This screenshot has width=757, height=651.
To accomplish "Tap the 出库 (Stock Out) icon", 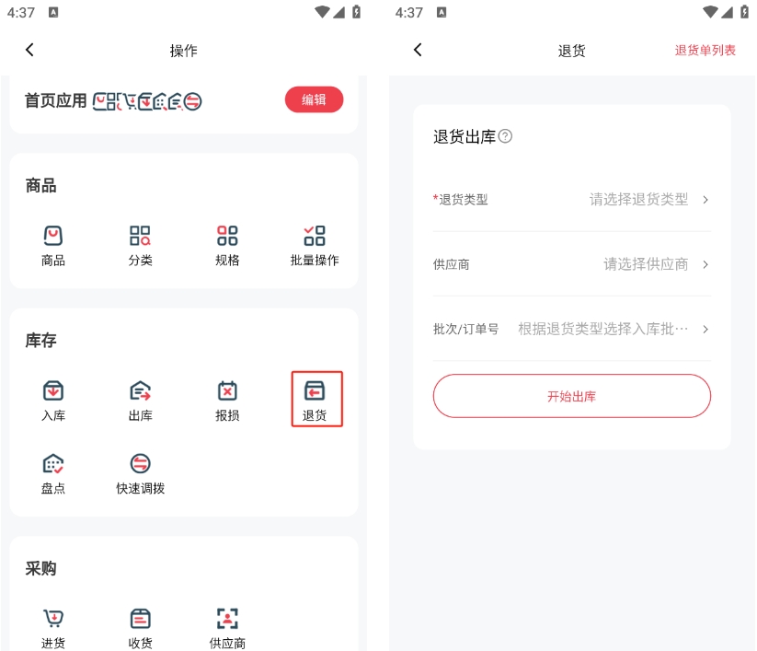I will coord(140,391).
